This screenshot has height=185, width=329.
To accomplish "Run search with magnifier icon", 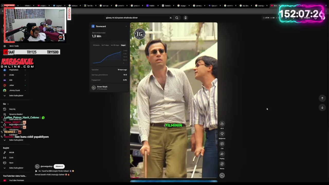I will click(177, 18).
